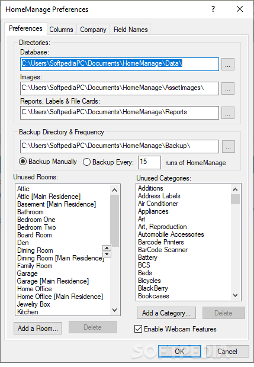The width and height of the screenshot is (254, 367).
Task: Select 'Board Room' in rooms list
Action: point(34,235)
